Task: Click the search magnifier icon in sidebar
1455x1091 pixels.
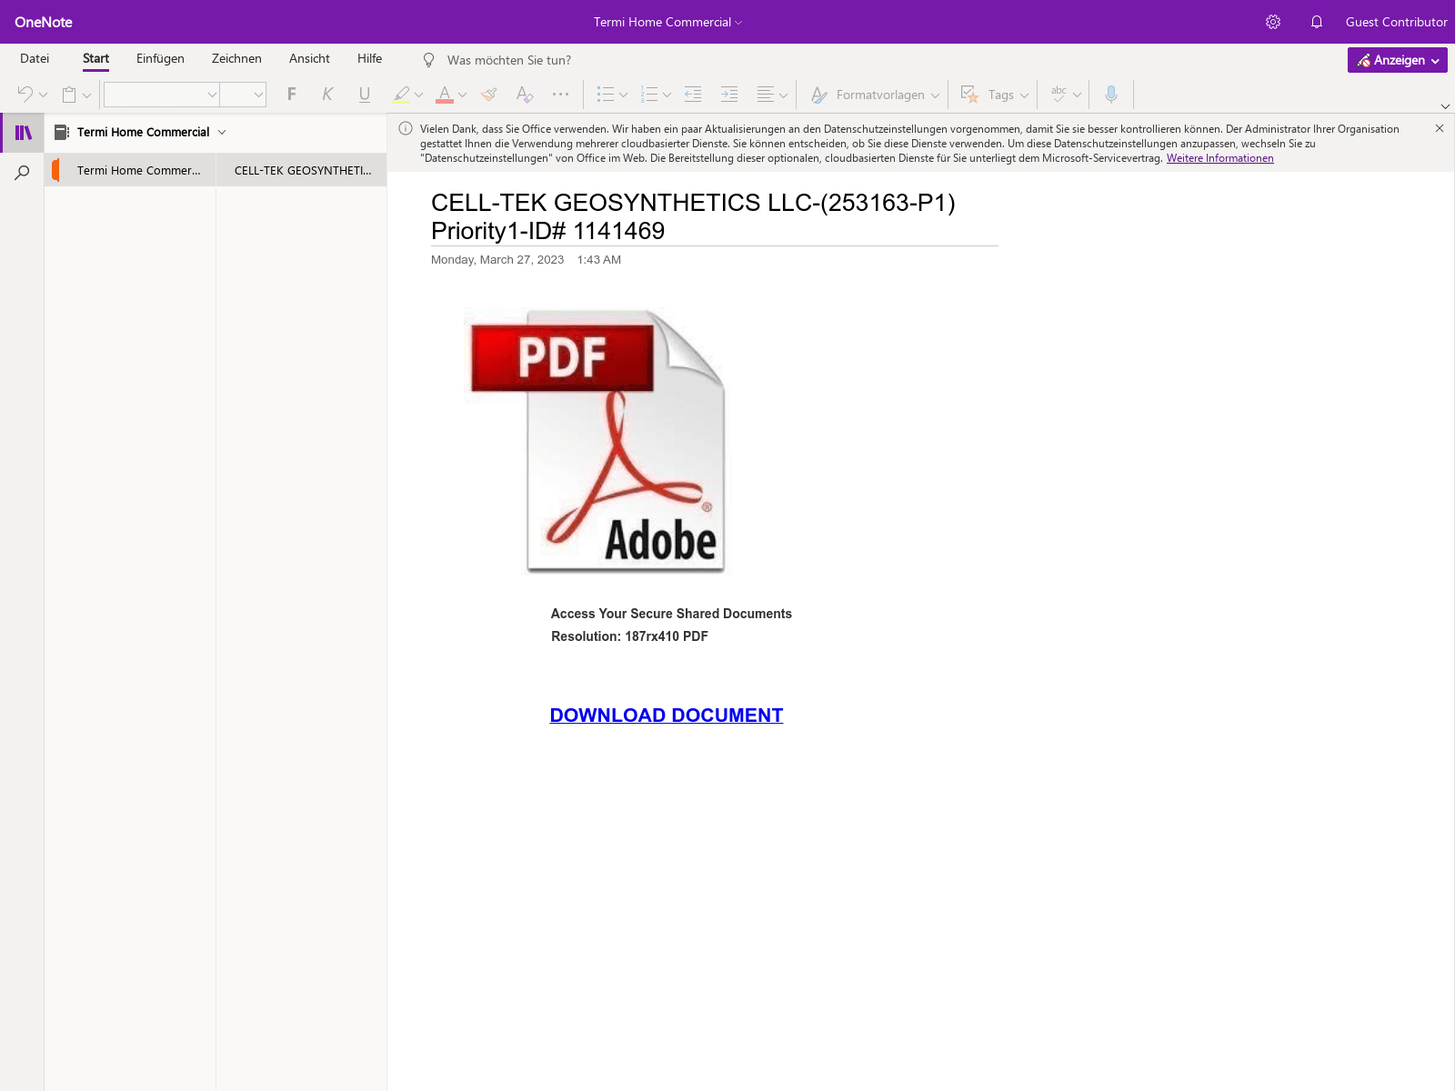Action: 22,172
